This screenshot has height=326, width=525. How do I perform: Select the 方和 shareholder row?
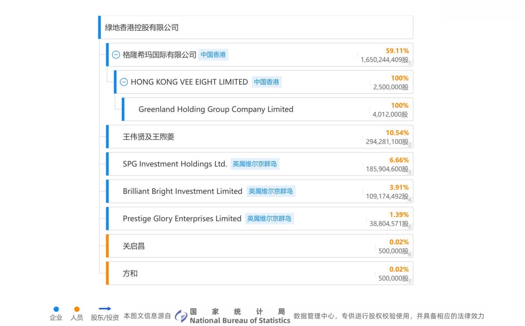pos(260,273)
